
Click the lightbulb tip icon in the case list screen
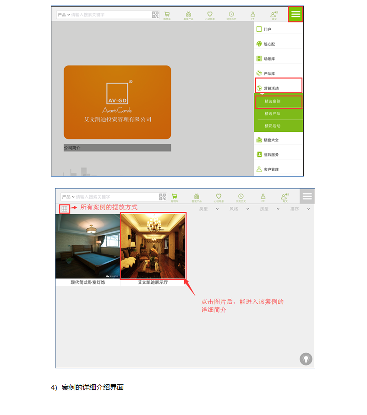[x=306, y=359]
